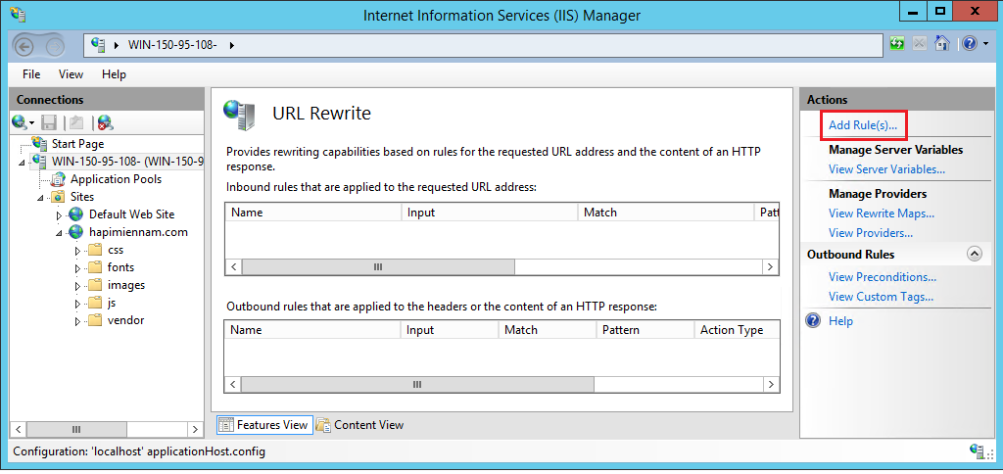This screenshot has height=474, width=1003.
Task: Click the Stop icon in the top toolbar
Action: (919, 43)
